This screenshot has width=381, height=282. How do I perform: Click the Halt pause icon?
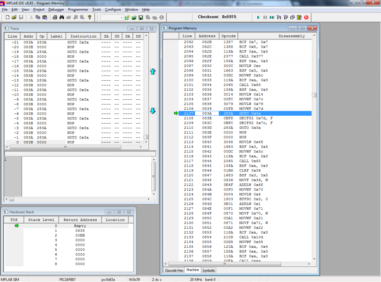[265, 17]
